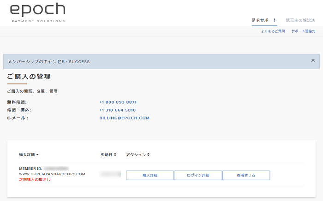Image resolution: width=323 pixels, height=201 pixels.
Task: Sort by the 購入詳細 column header
Action: click(29, 154)
